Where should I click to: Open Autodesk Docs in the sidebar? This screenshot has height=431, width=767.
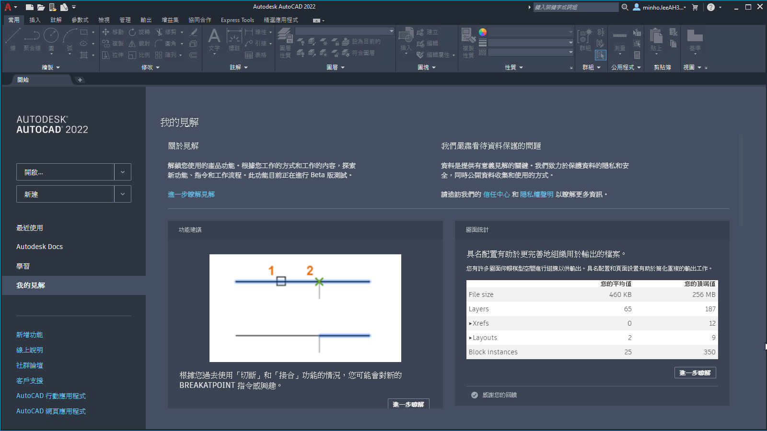(x=39, y=247)
